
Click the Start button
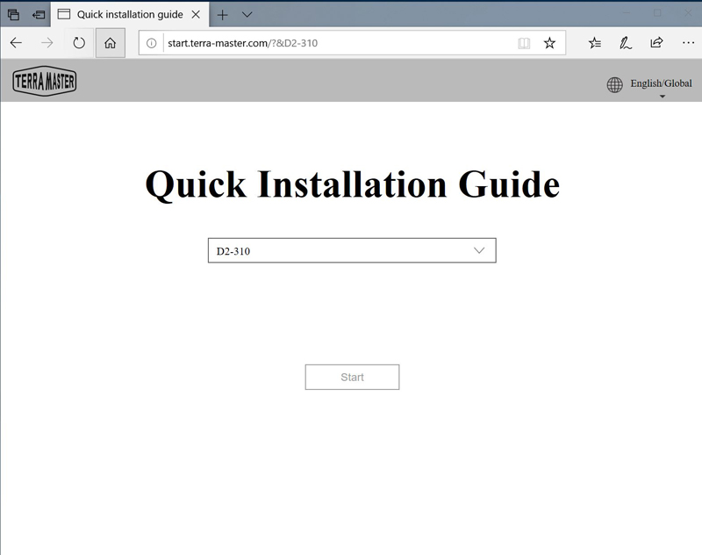352,377
